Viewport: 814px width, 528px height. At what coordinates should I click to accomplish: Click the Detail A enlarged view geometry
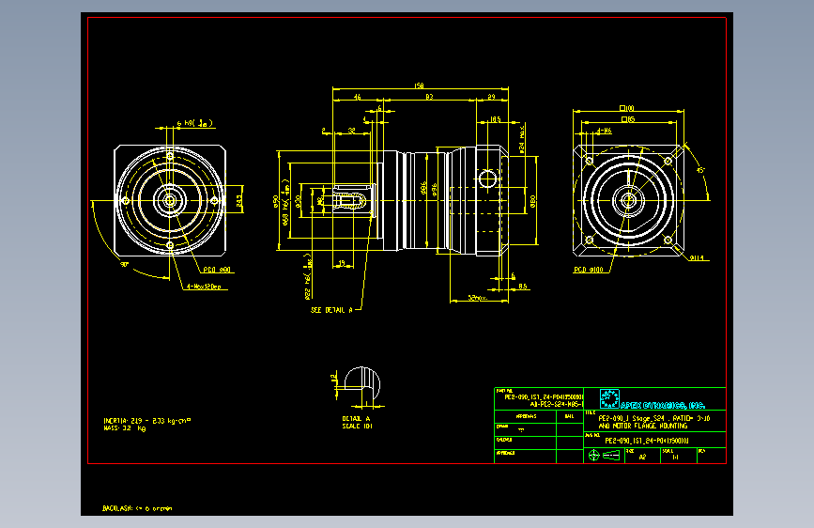tap(361, 384)
